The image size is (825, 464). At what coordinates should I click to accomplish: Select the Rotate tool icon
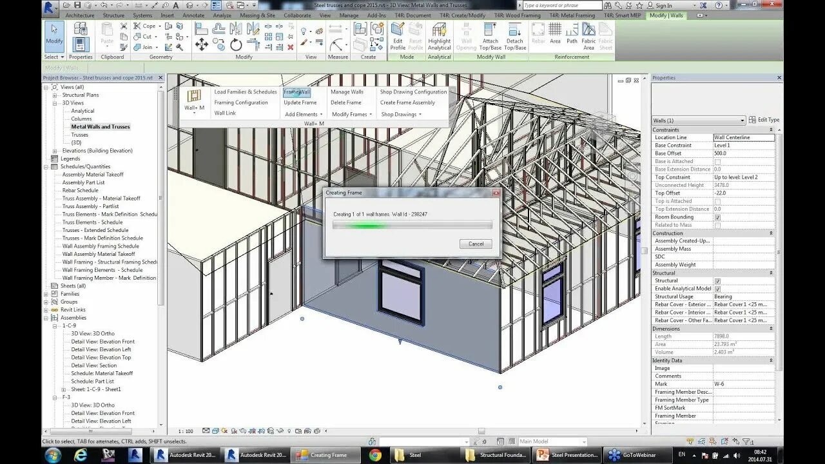(x=236, y=44)
